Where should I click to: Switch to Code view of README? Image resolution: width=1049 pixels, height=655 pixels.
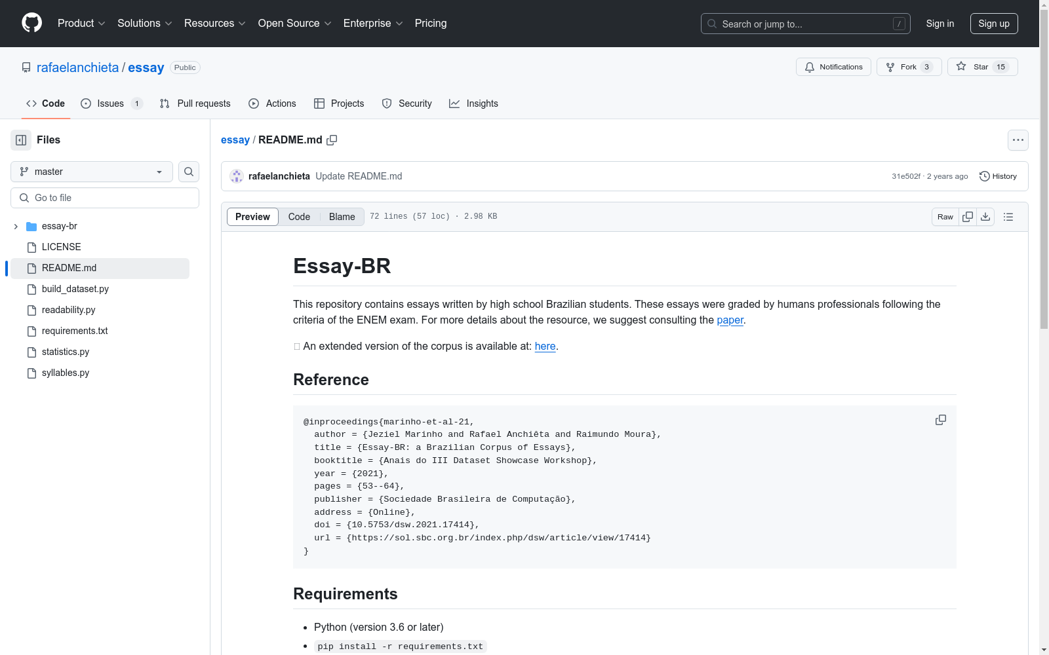coord(299,217)
